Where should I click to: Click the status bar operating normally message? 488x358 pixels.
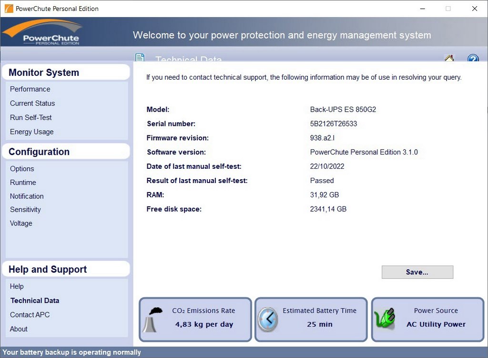coord(71,352)
